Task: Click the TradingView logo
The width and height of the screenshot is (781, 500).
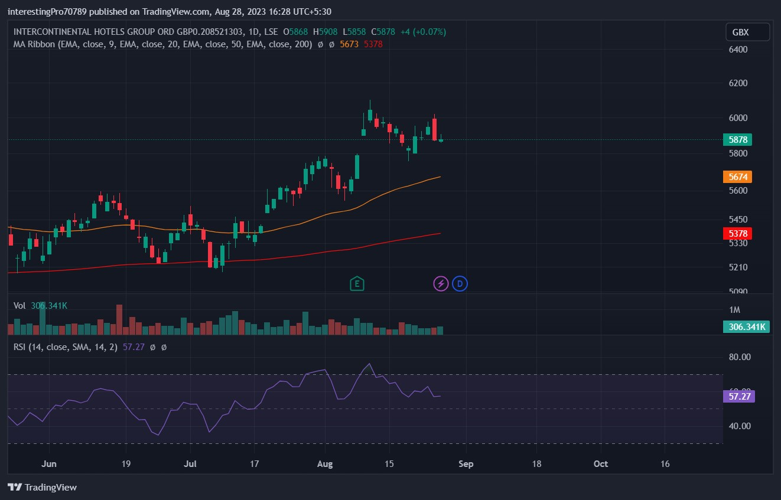Action: [x=42, y=488]
